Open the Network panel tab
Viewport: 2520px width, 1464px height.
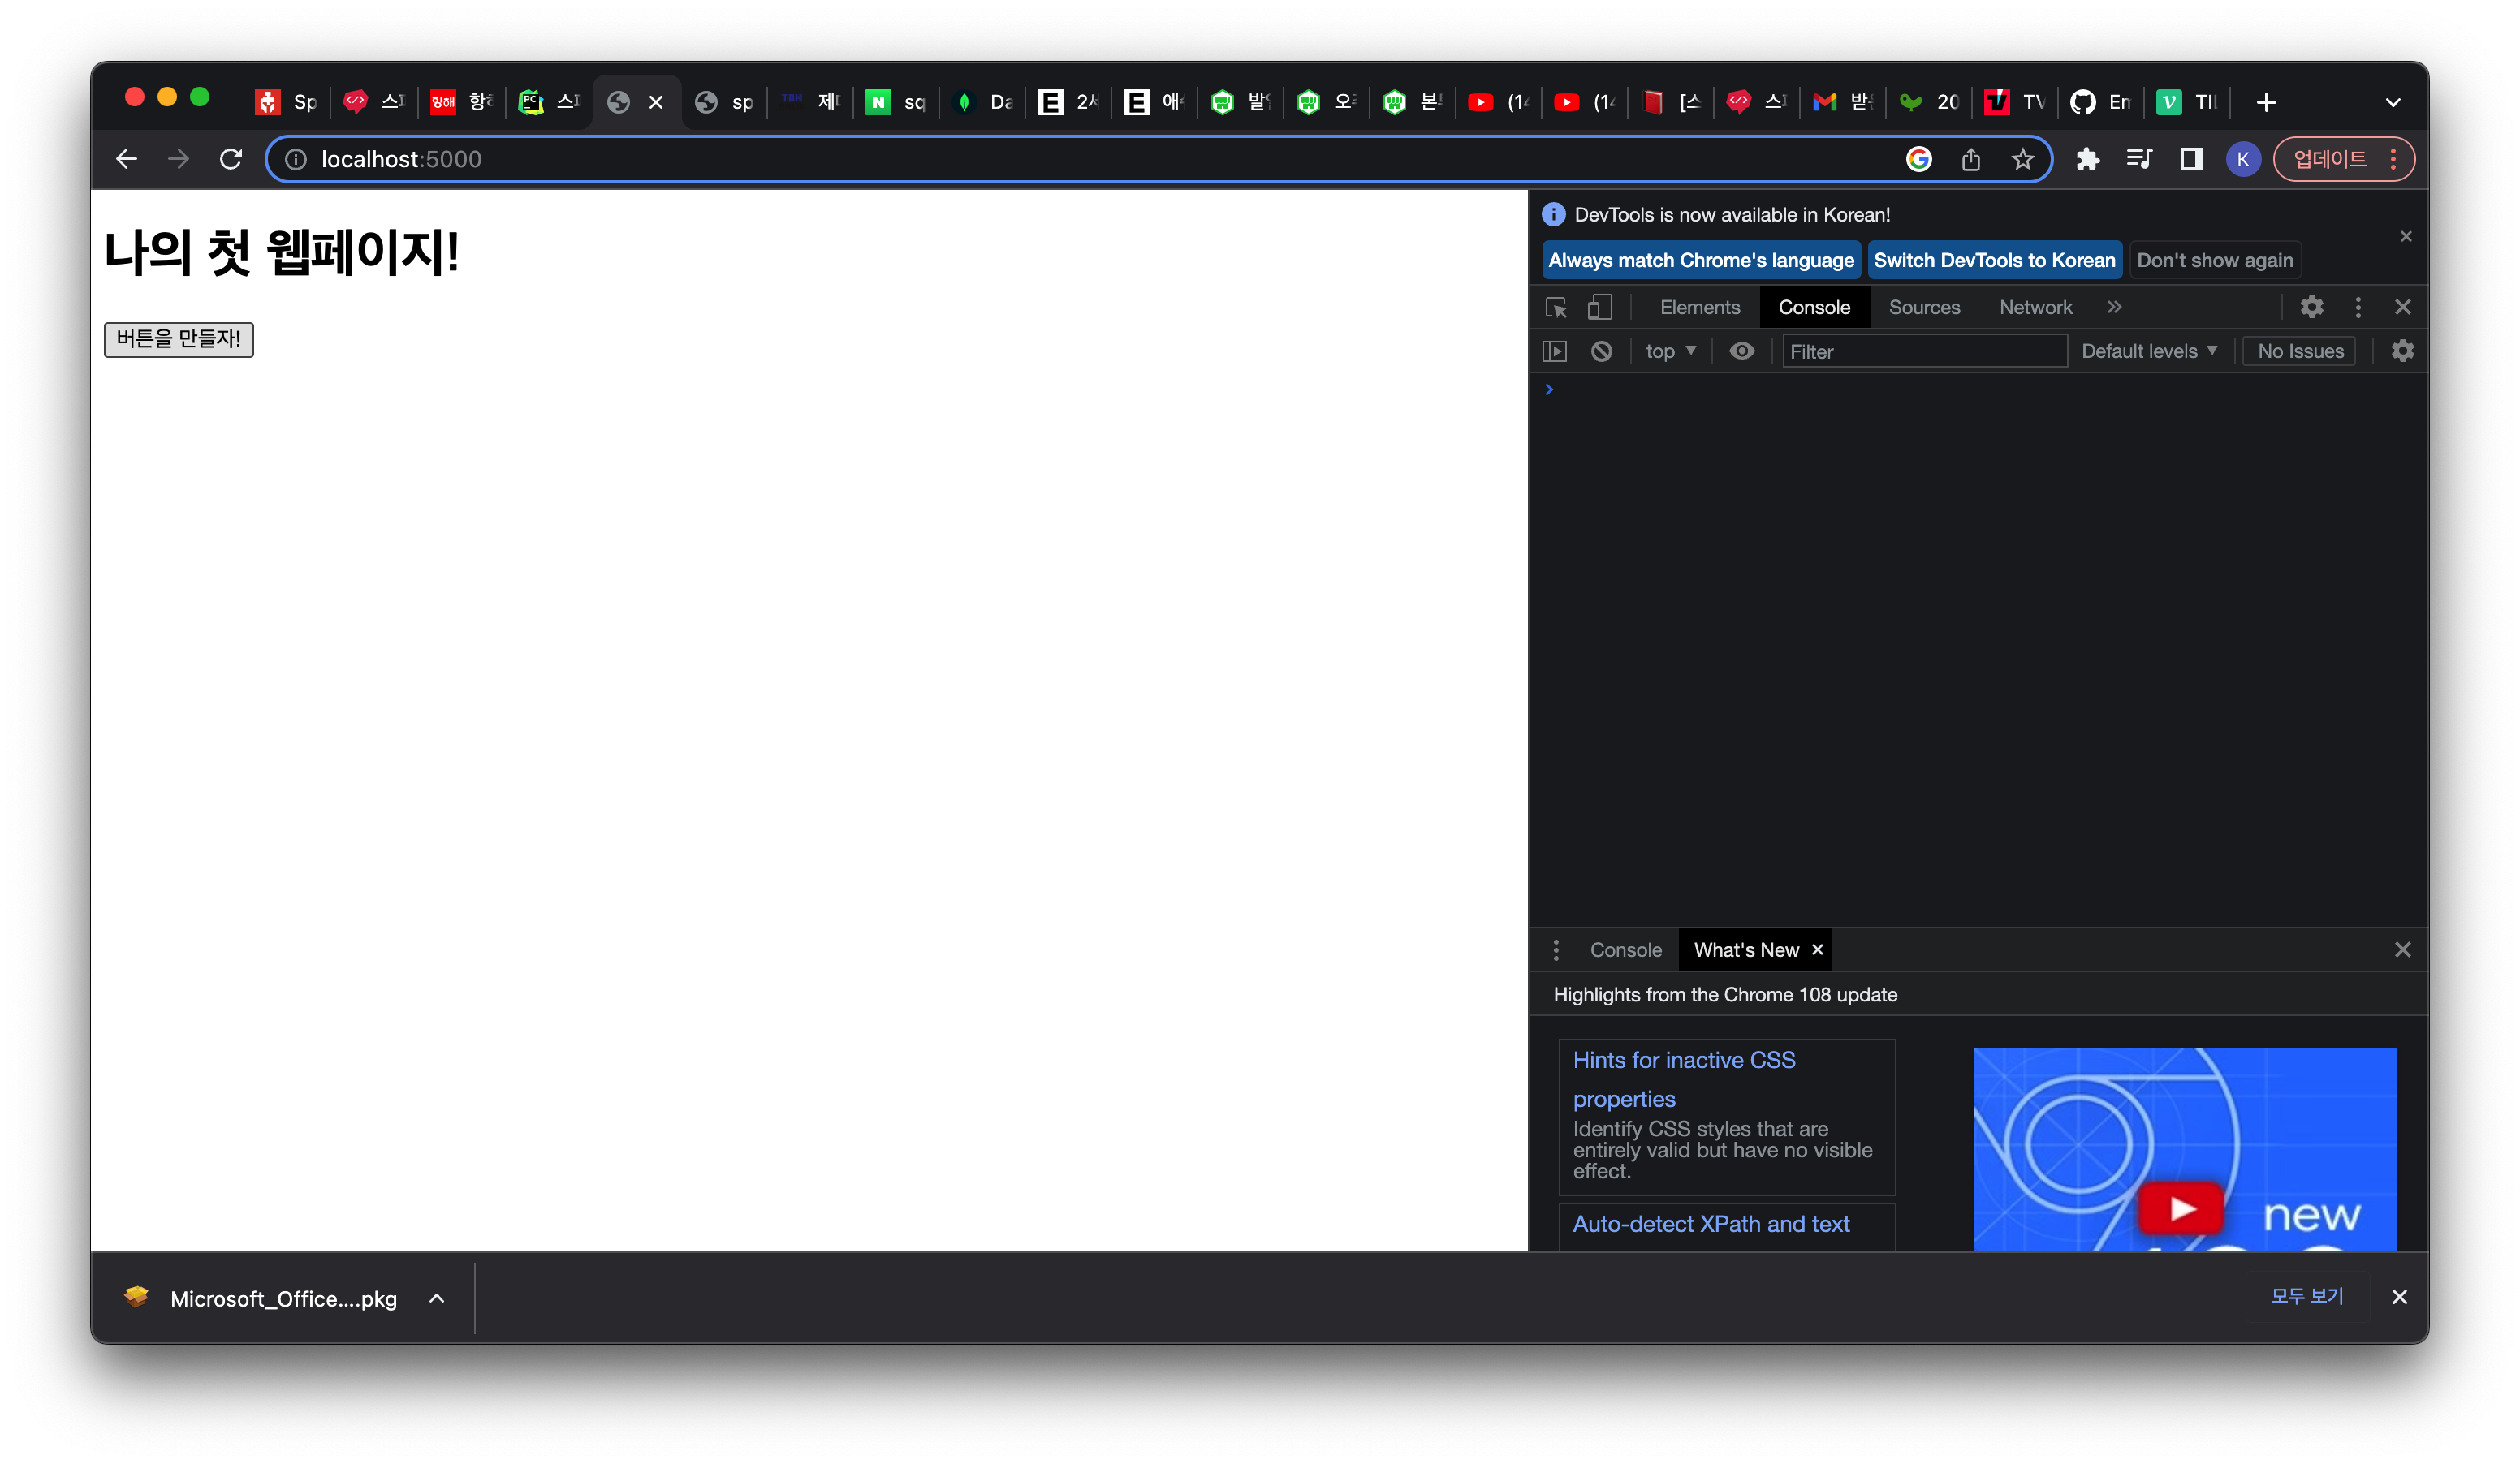pyautogui.click(x=2035, y=307)
